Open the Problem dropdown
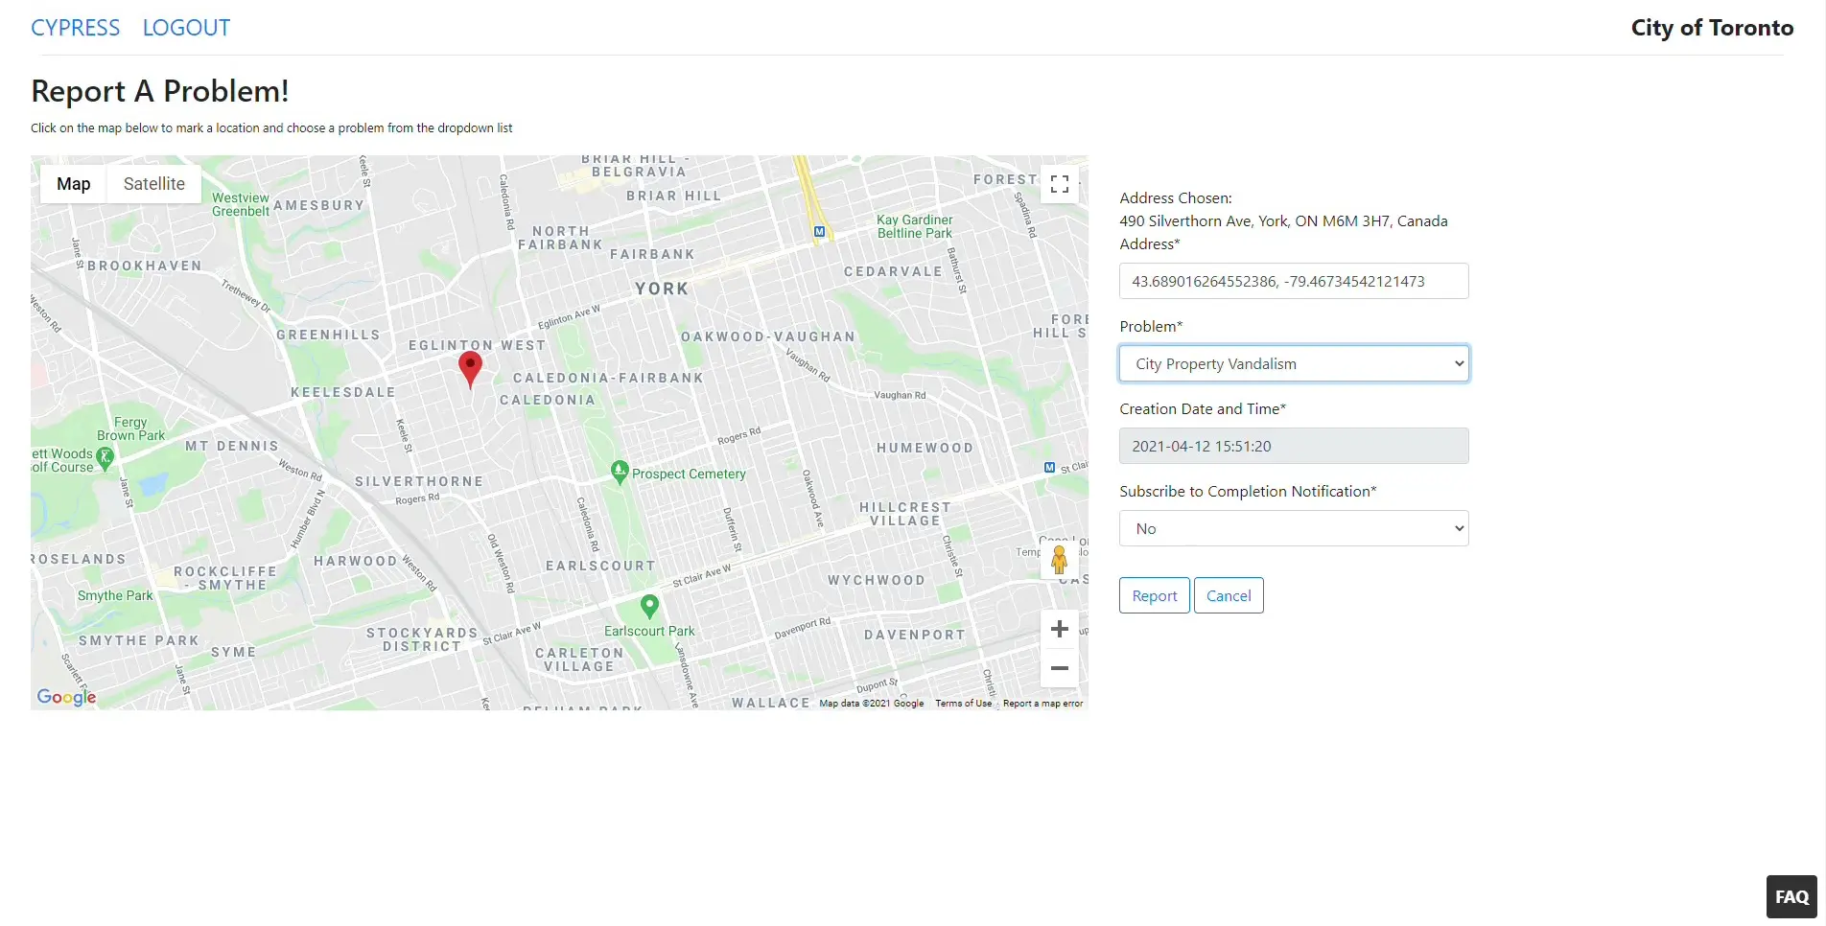 1294,363
